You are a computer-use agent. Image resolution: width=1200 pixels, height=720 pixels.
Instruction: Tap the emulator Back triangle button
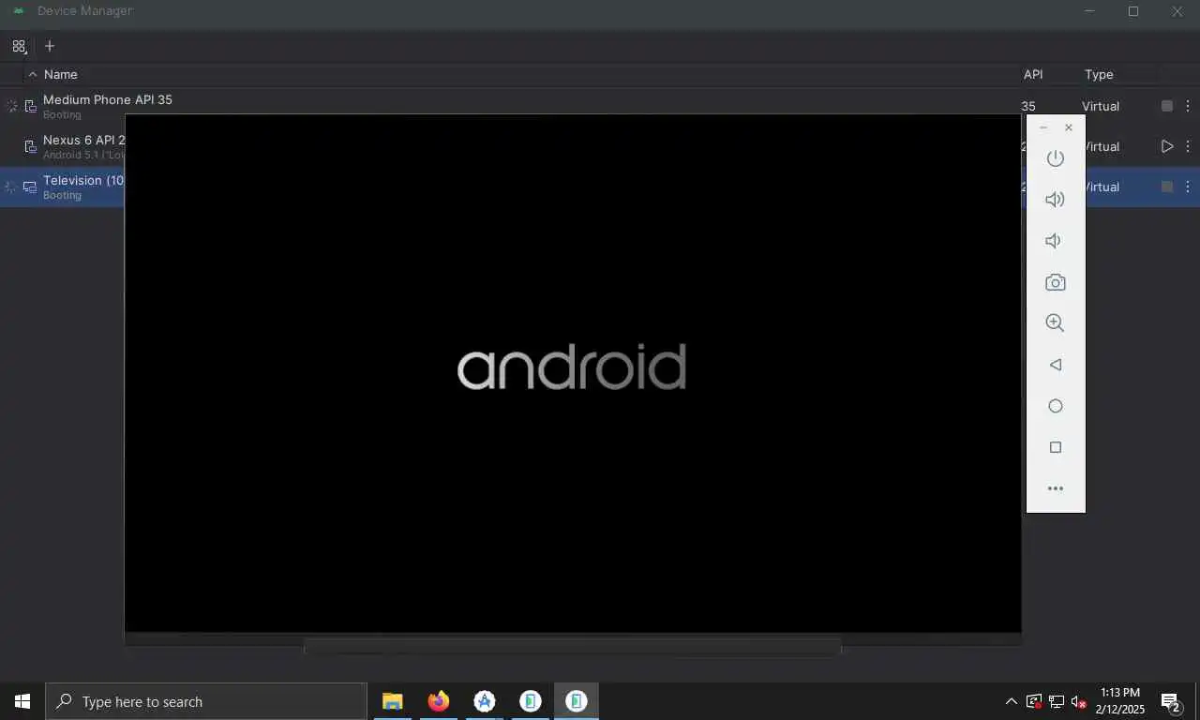click(1056, 365)
